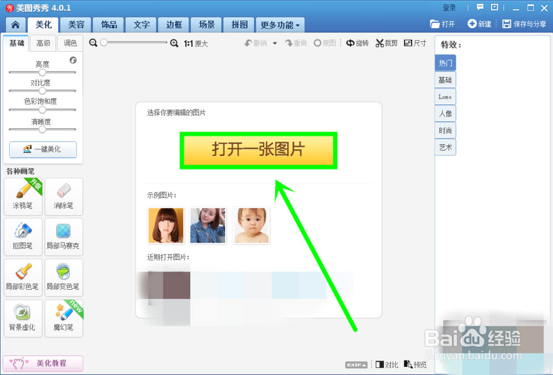Click 保存与分享 save and share

point(524,24)
